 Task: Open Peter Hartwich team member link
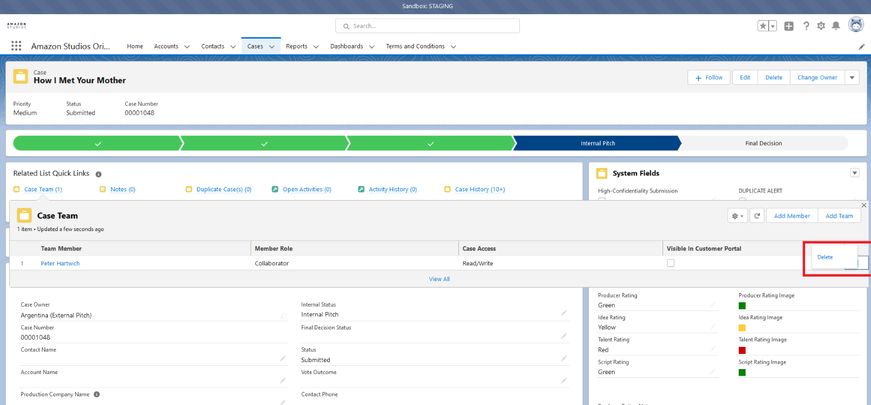(x=60, y=264)
